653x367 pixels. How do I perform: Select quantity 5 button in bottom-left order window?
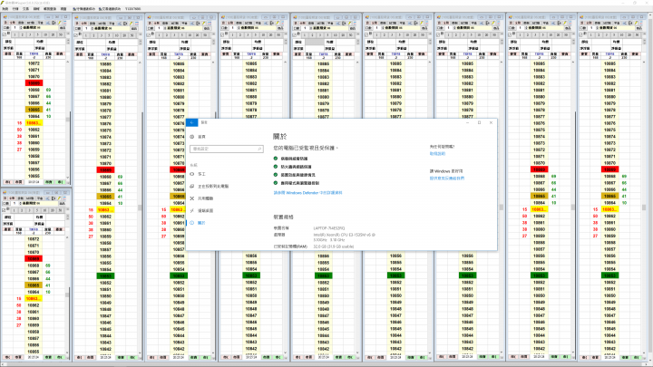[x=37, y=210]
